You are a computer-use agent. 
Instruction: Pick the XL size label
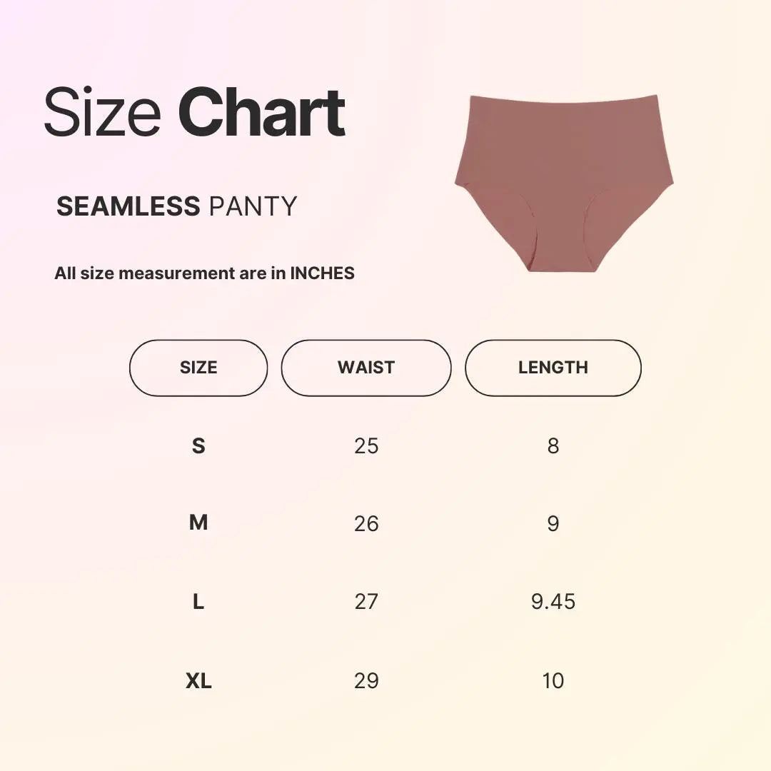tap(198, 681)
